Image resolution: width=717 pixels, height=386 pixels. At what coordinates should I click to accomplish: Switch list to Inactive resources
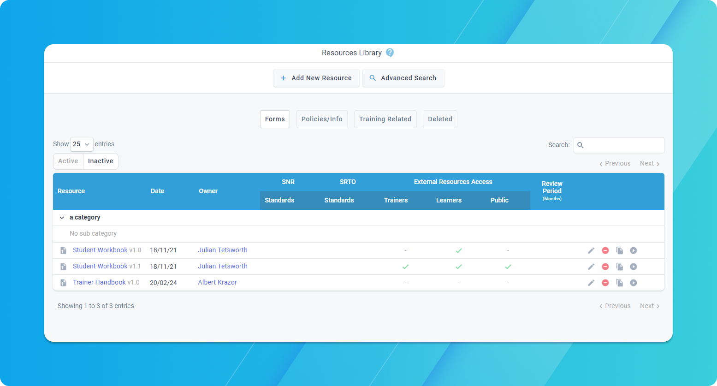[x=101, y=161]
